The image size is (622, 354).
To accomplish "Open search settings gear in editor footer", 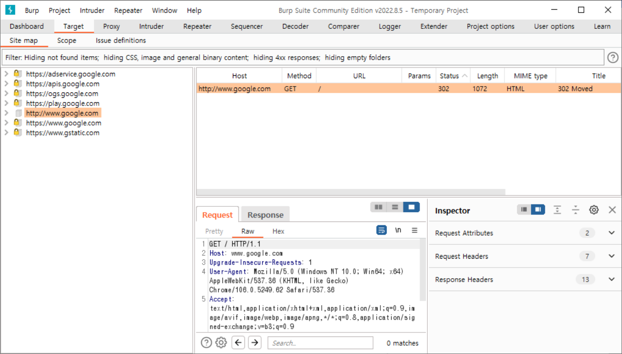I will [x=221, y=343].
